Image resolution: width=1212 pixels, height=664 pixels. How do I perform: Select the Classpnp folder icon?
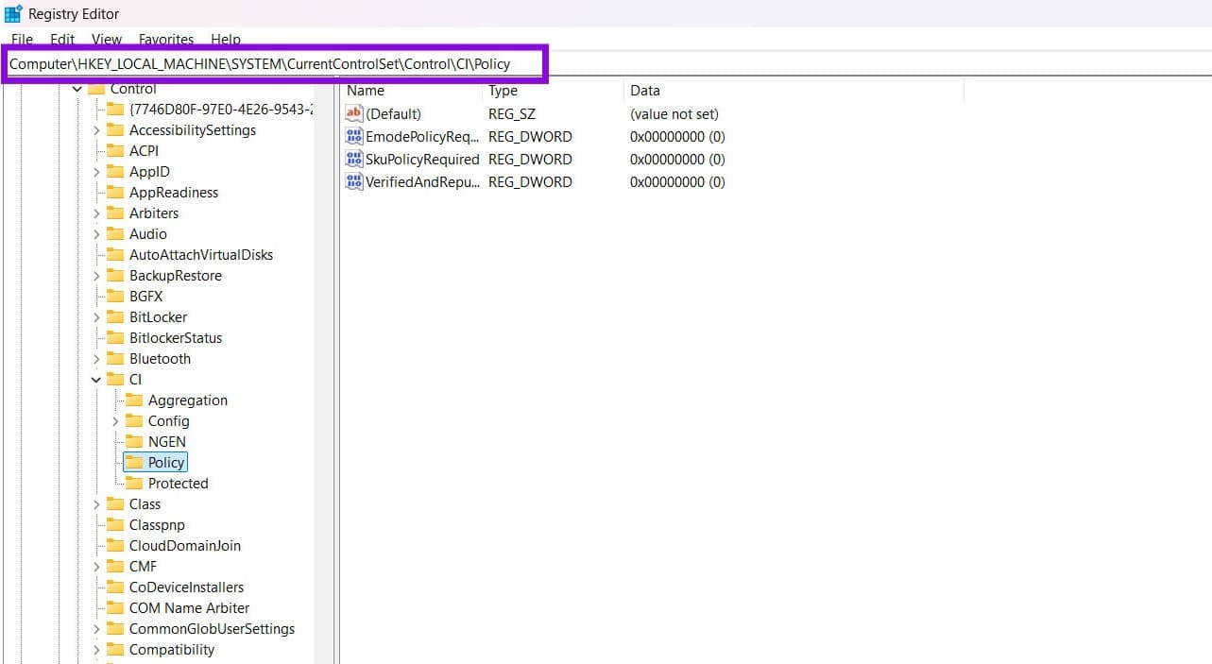[x=115, y=525]
